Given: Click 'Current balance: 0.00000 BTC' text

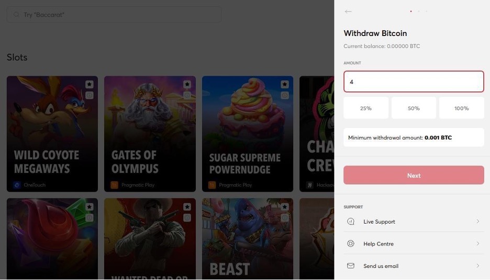Looking at the screenshot, I should [382, 46].
